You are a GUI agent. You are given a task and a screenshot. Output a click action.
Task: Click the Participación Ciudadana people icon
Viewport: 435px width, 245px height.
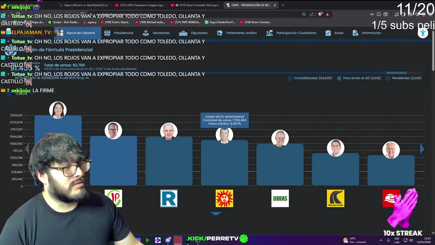(269, 33)
